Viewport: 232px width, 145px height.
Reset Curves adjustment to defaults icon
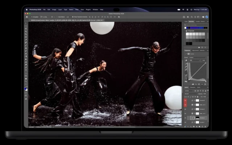pyautogui.click(x=199, y=84)
